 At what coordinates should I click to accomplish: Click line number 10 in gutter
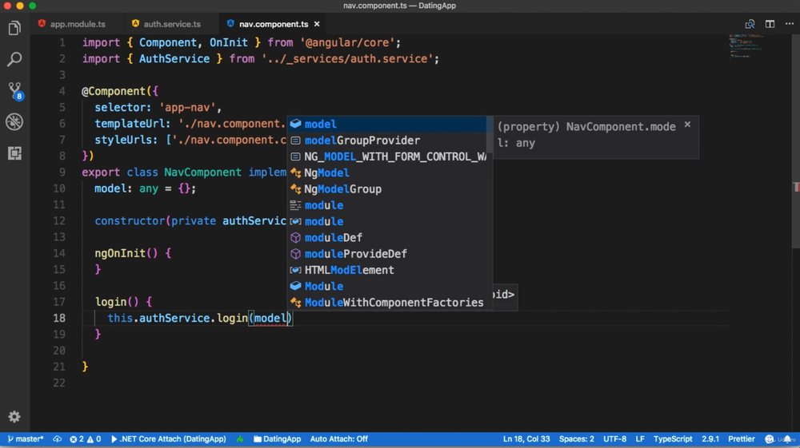[x=59, y=189]
